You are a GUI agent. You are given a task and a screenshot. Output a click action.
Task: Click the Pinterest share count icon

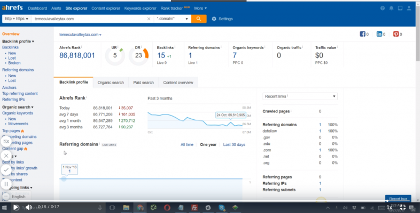tap(396, 34)
